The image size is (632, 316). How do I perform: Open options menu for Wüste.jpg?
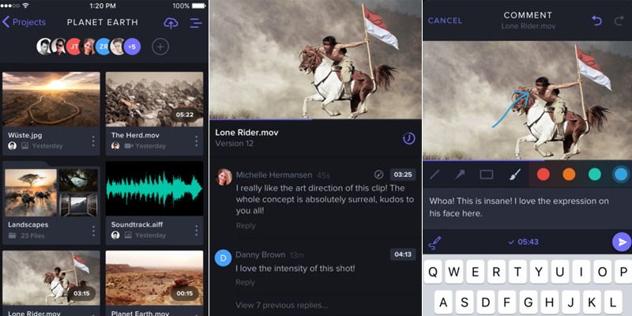click(93, 141)
